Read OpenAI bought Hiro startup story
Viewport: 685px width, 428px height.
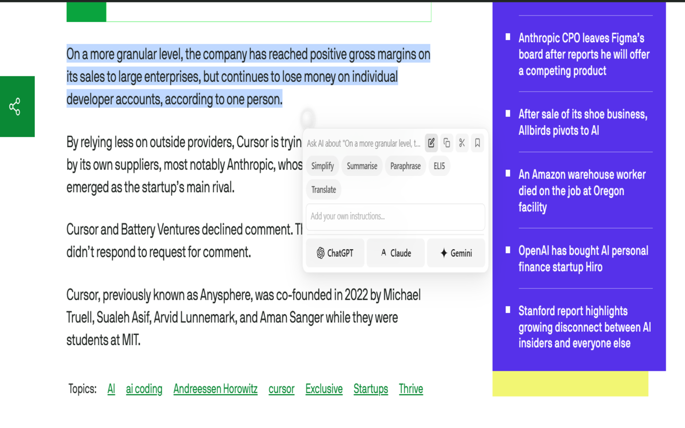(x=583, y=259)
